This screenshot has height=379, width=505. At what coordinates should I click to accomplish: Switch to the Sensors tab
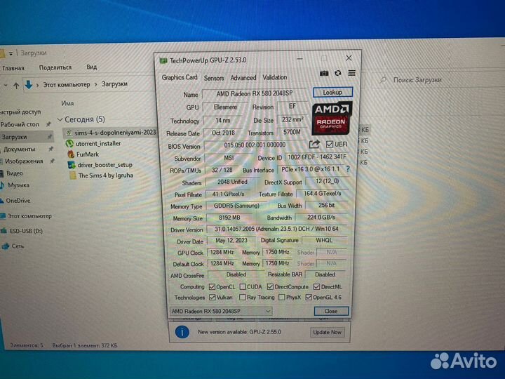coord(214,78)
